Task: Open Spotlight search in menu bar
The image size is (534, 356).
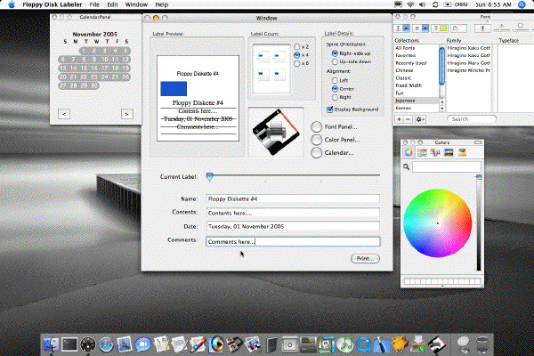Action: (x=522, y=4)
